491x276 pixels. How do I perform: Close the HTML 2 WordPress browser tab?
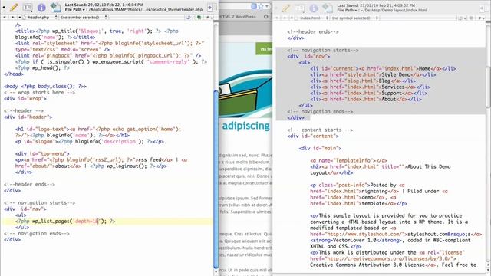point(266,17)
